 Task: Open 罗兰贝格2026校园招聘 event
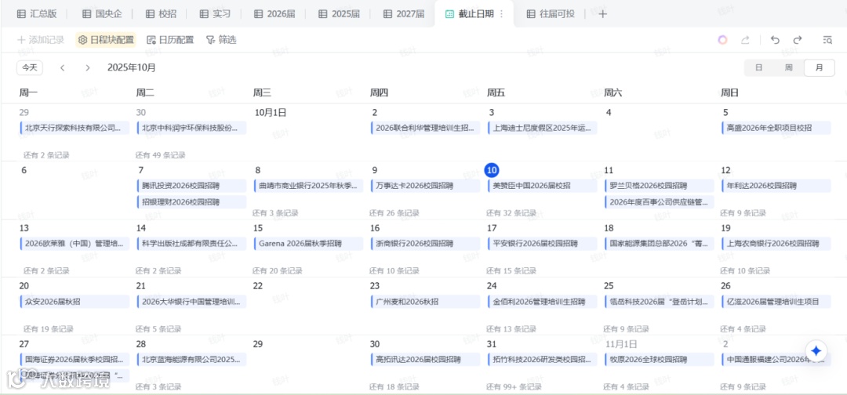(x=659, y=186)
